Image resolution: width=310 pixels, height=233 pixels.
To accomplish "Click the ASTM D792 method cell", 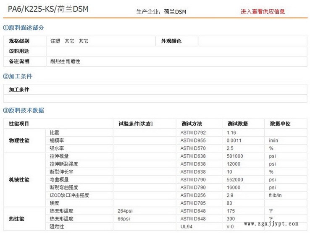I will click(199, 132).
